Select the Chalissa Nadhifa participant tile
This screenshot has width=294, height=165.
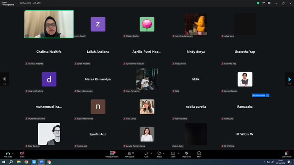pyautogui.click(x=49, y=52)
